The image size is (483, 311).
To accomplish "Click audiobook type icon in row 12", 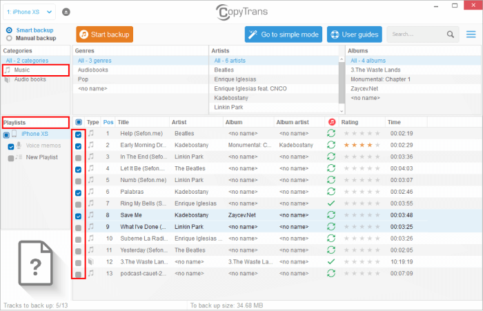I will click(x=91, y=262).
